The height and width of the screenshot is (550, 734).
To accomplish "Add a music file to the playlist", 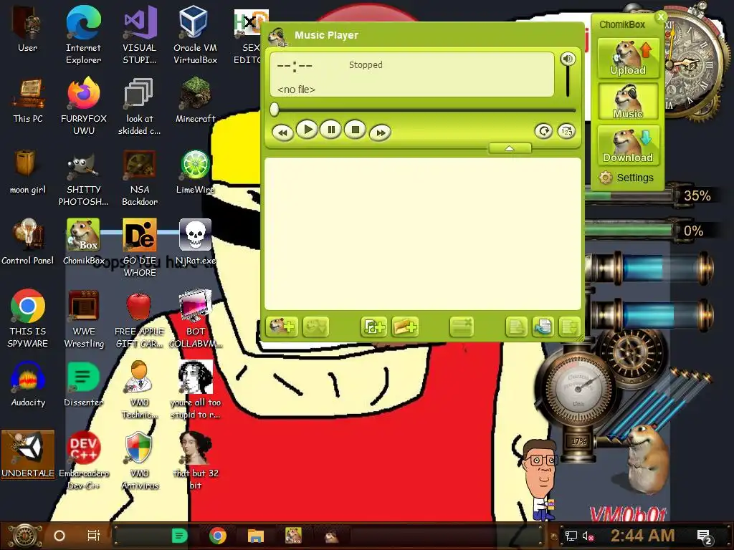I will (373, 327).
